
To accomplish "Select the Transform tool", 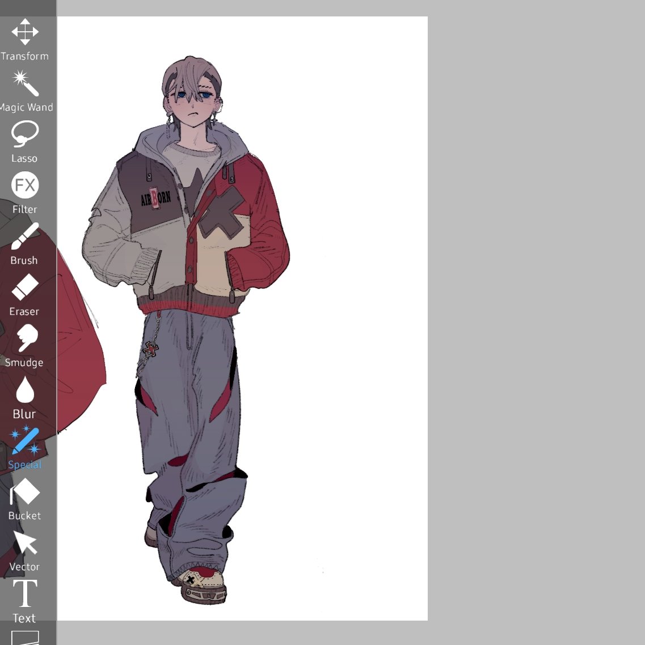I will (x=25, y=40).
